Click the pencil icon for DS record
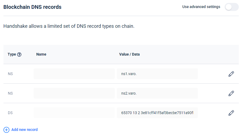246x136 pixels. pos(231,113)
